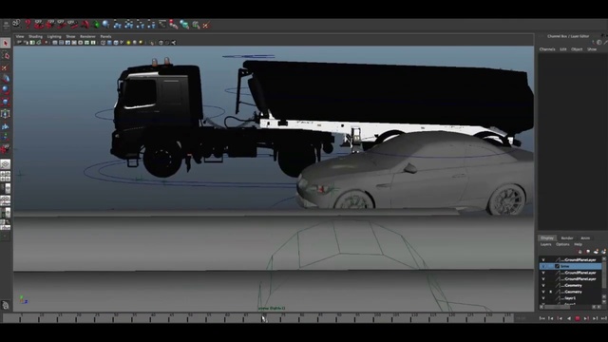Select the Universal Manipulator tool

tap(6, 114)
